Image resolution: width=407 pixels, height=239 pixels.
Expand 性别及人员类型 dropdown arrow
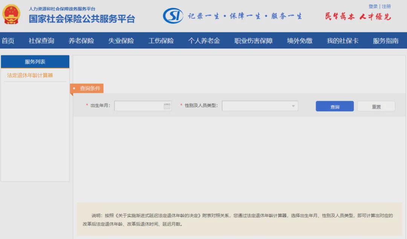click(x=293, y=106)
